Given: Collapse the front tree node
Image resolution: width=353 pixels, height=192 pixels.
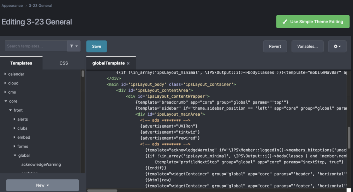Looking at the screenshot, I should [10, 110].
